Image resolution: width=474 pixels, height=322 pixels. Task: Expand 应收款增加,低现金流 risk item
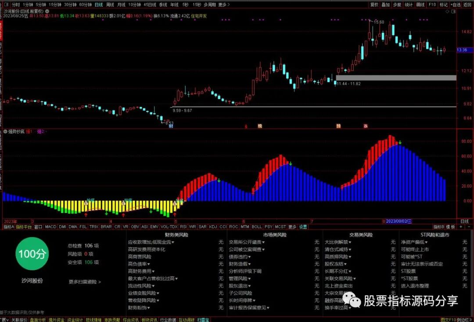[x=151, y=242]
